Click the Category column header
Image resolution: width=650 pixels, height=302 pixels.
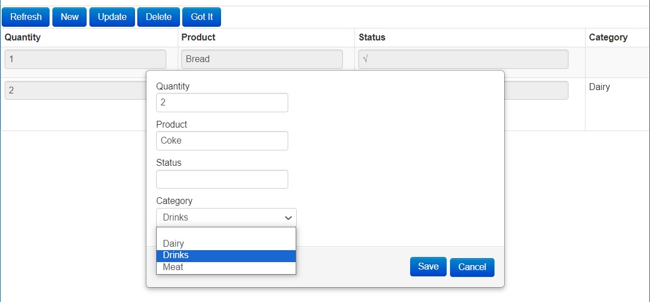(x=608, y=38)
